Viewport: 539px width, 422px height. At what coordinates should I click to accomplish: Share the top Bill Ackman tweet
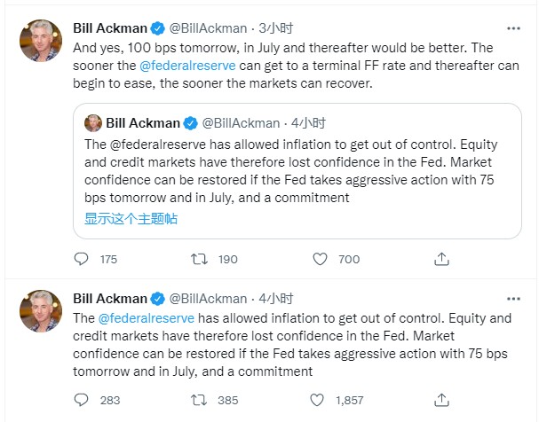[441, 259]
